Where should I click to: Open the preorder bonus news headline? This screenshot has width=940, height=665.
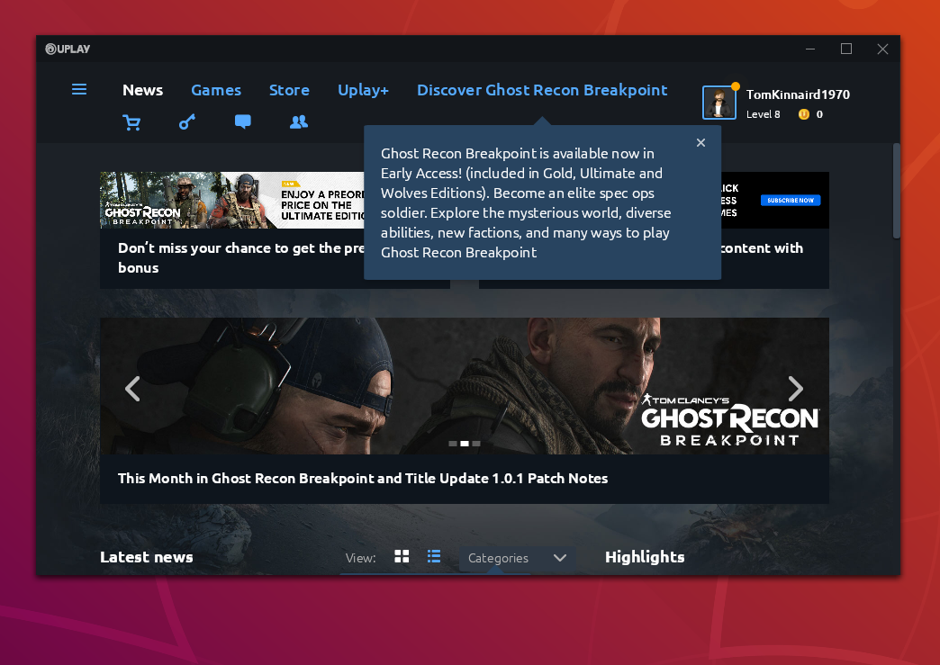point(241,257)
